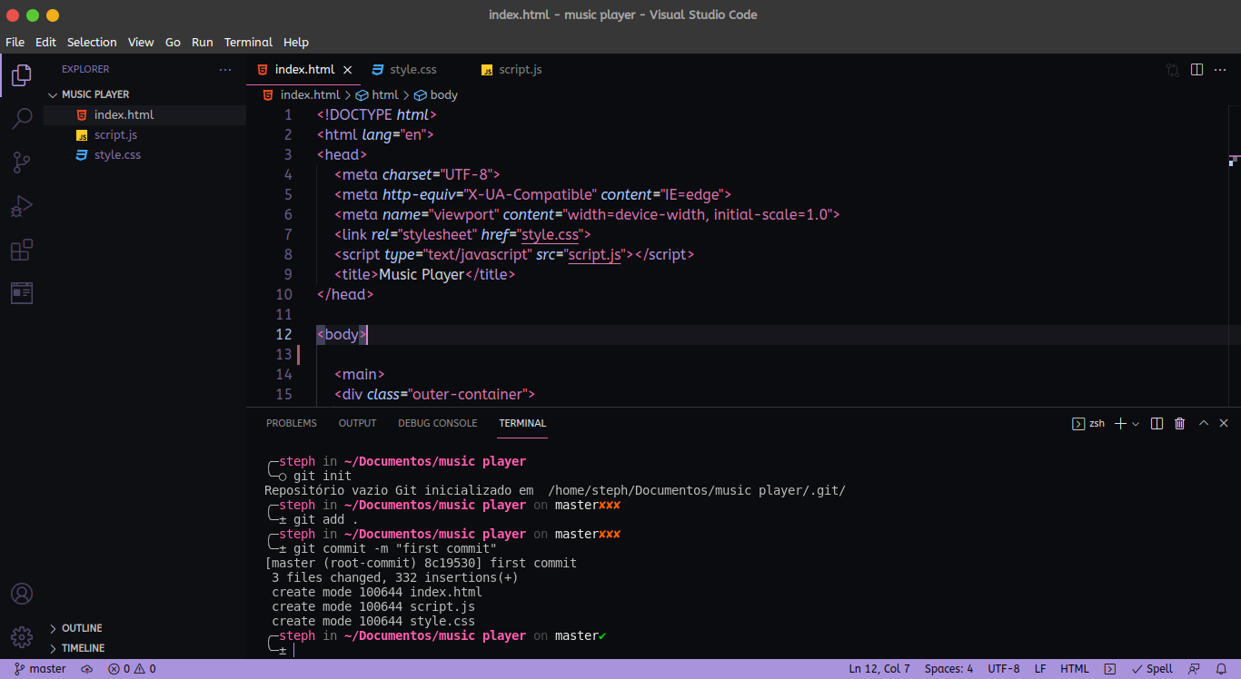1241x679 pixels.
Task: Open script.js in the explorer tree
Action: tap(145, 135)
